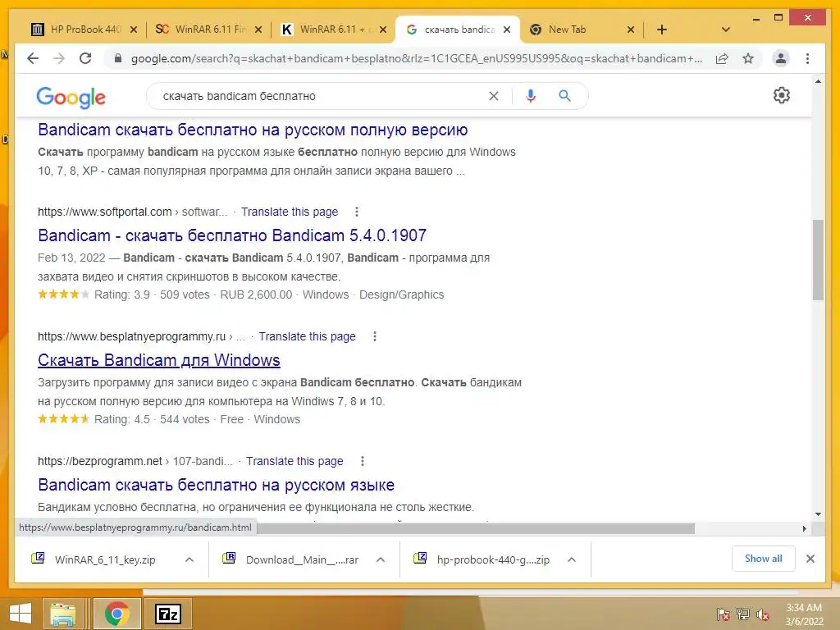Viewport: 840px width, 630px height.
Task: Start voice search microphone
Action: [531, 96]
